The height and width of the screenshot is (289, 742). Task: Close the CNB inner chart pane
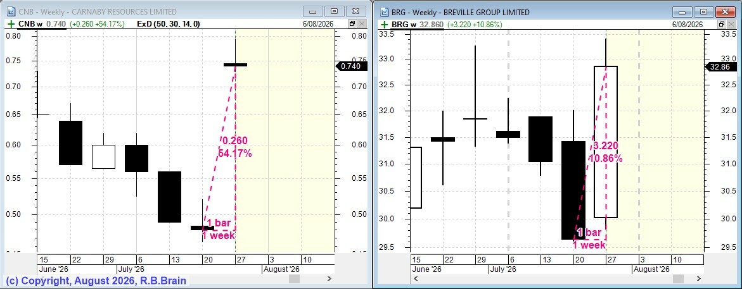[362, 23]
